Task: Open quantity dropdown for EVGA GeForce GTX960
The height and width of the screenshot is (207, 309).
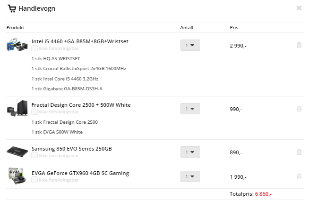Action: point(190,176)
